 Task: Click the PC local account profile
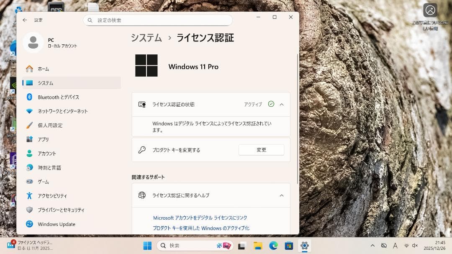(50, 43)
